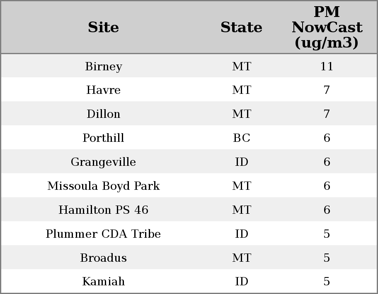Select the MT state cell for Broadus
Screen dimensions: 378x294
(x=241, y=258)
